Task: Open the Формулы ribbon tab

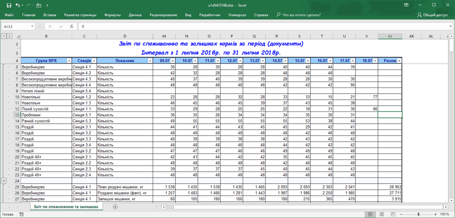Action: [x=112, y=15]
